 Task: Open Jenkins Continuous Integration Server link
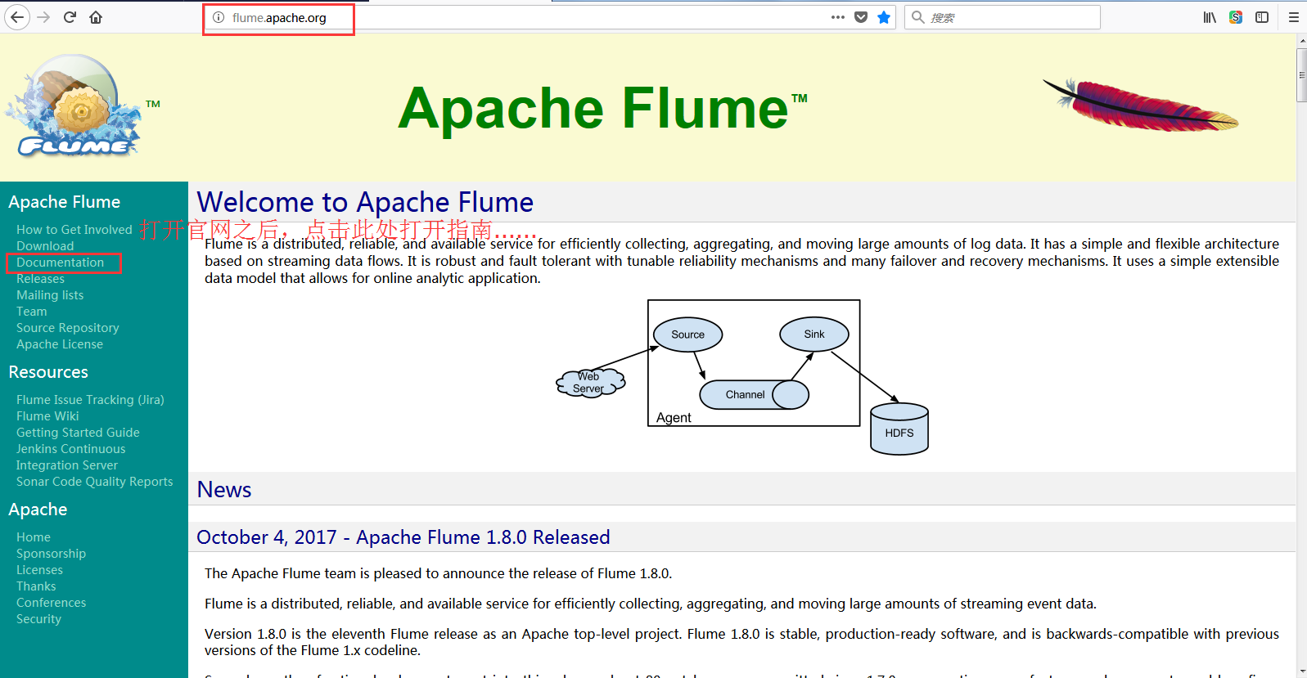[x=71, y=457]
